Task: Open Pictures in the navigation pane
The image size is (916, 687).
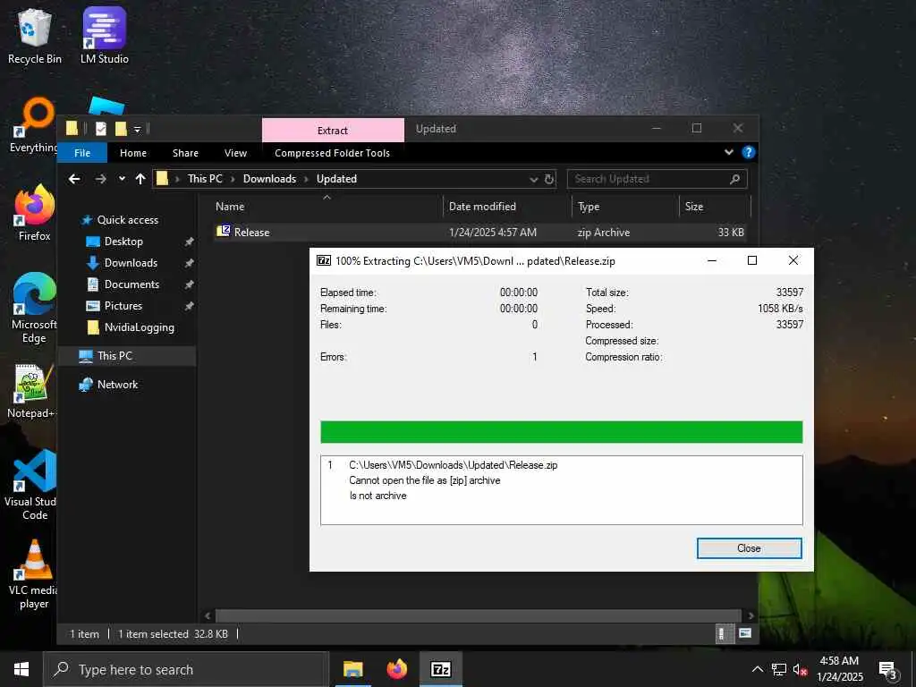Action: [x=123, y=306]
